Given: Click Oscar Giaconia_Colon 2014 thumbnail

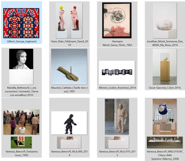Looking at the screenshot, I should point(165,67).
